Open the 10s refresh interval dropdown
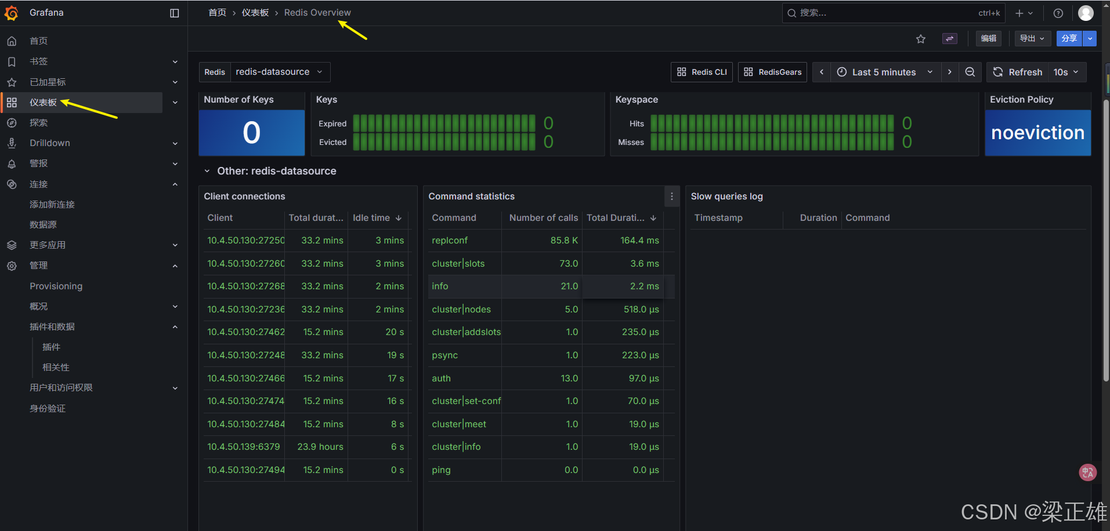 click(1067, 72)
